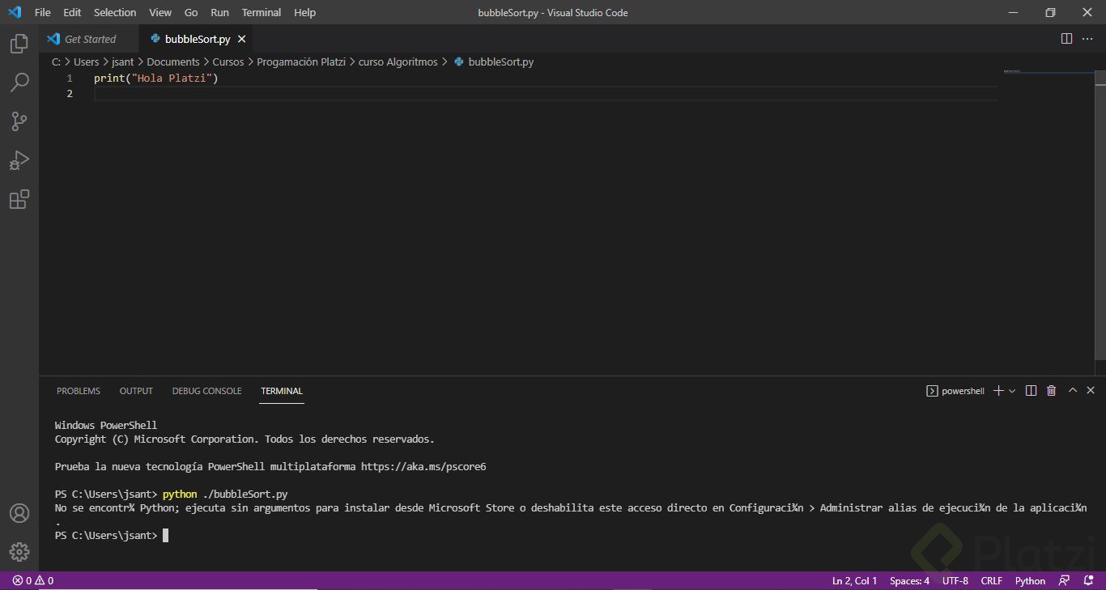Open the Terminal menu
Screen dimensions: 1106x590
point(262,12)
